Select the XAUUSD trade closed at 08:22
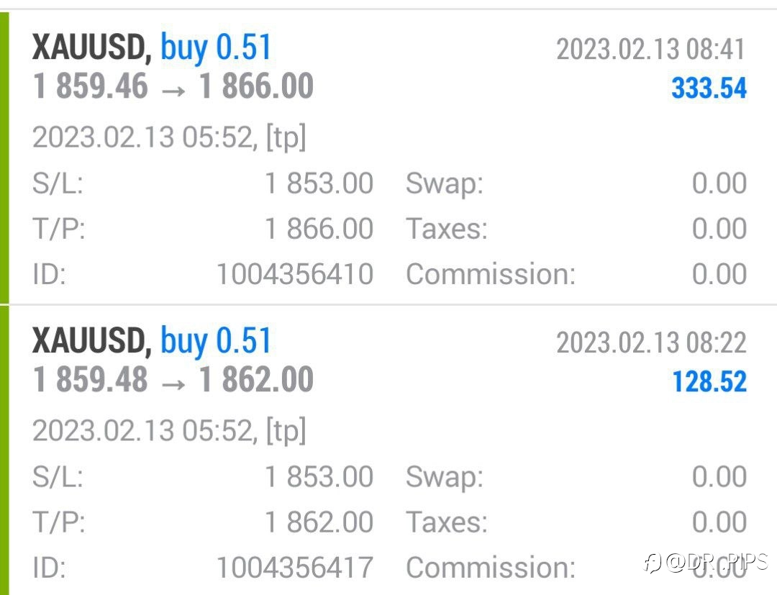 388,450
